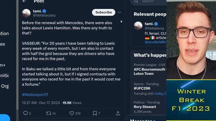Open the three-dot more options menu
The height and width of the screenshot is (121, 216).
(119, 12)
